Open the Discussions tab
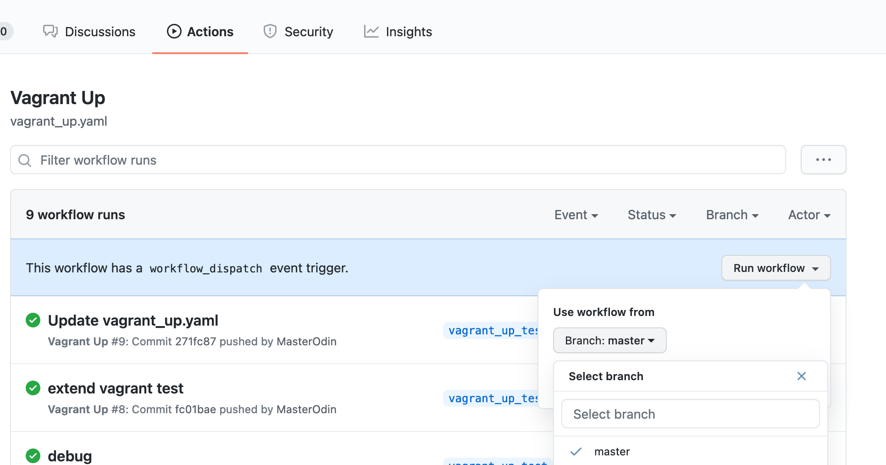The image size is (886, 465). [x=89, y=32]
